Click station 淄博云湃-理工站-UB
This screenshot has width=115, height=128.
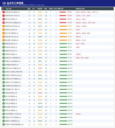click(11, 44)
